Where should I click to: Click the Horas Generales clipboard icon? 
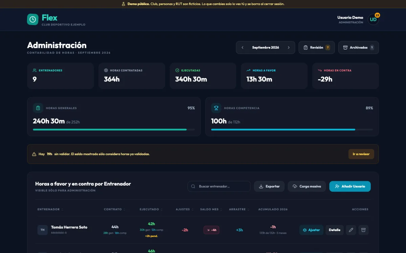(x=38, y=108)
